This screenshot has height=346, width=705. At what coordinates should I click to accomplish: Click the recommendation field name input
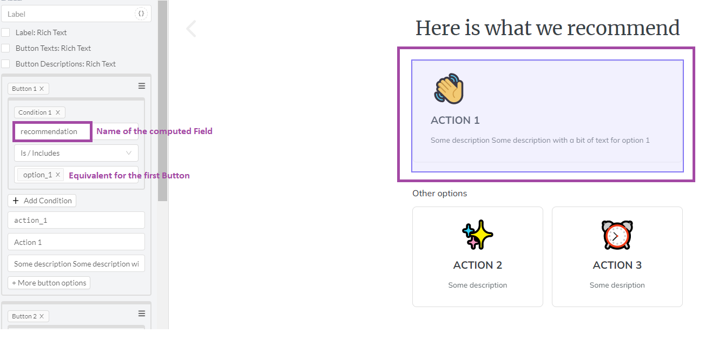pyautogui.click(x=52, y=131)
